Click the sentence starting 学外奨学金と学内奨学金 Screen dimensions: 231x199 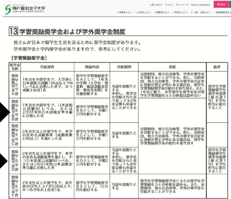click(77, 49)
